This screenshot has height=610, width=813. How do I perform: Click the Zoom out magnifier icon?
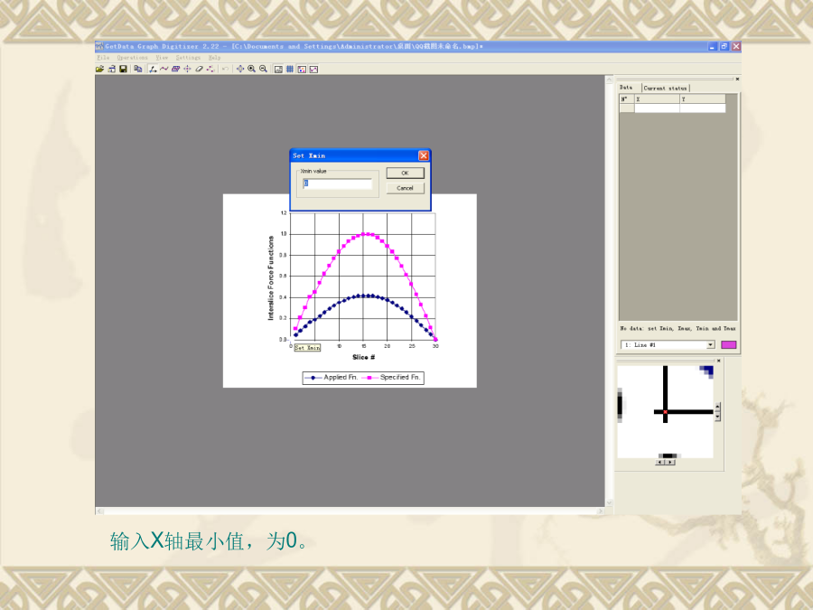(x=263, y=69)
